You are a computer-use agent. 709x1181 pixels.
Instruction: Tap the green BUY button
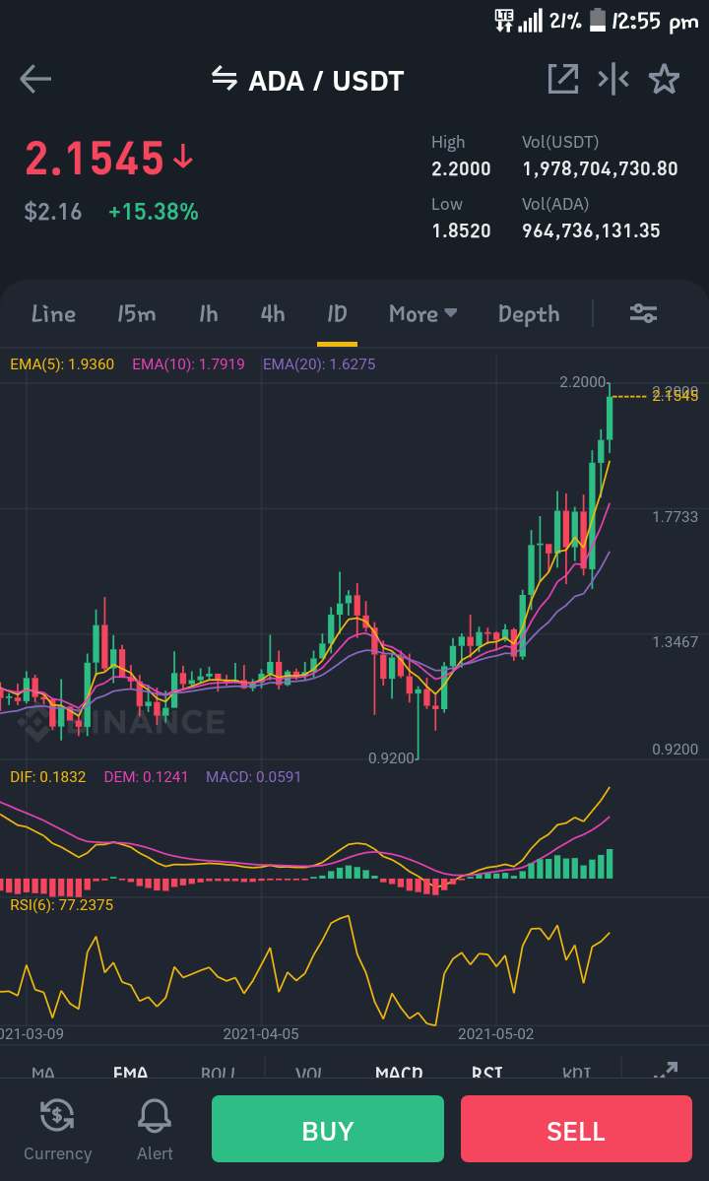point(327,1128)
